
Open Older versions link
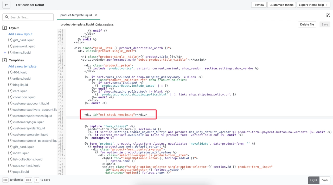coord(104,24)
